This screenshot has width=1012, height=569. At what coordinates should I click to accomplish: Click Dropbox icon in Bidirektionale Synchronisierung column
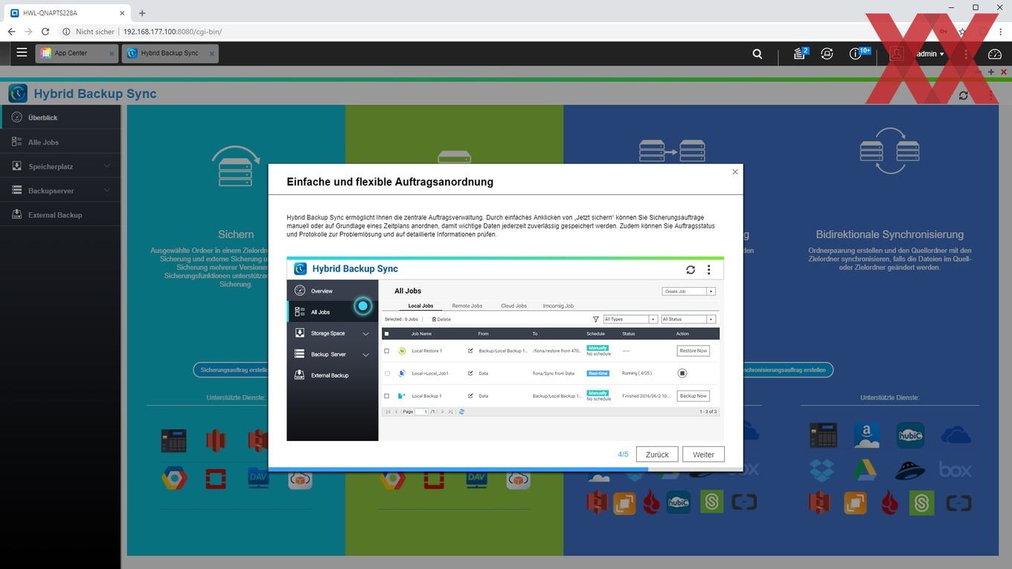(x=822, y=470)
